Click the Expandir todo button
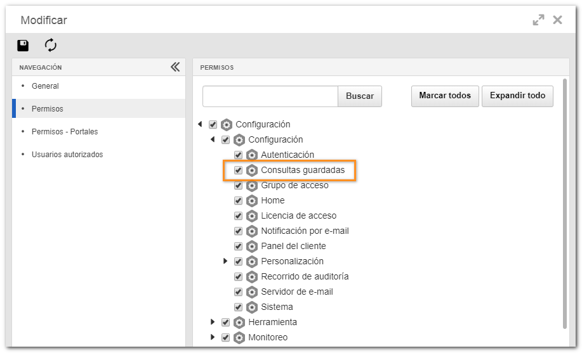The width and height of the screenshot is (582, 353). (517, 96)
